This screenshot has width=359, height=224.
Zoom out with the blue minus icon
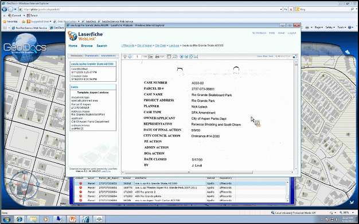pyautogui.click(x=186, y=57)
